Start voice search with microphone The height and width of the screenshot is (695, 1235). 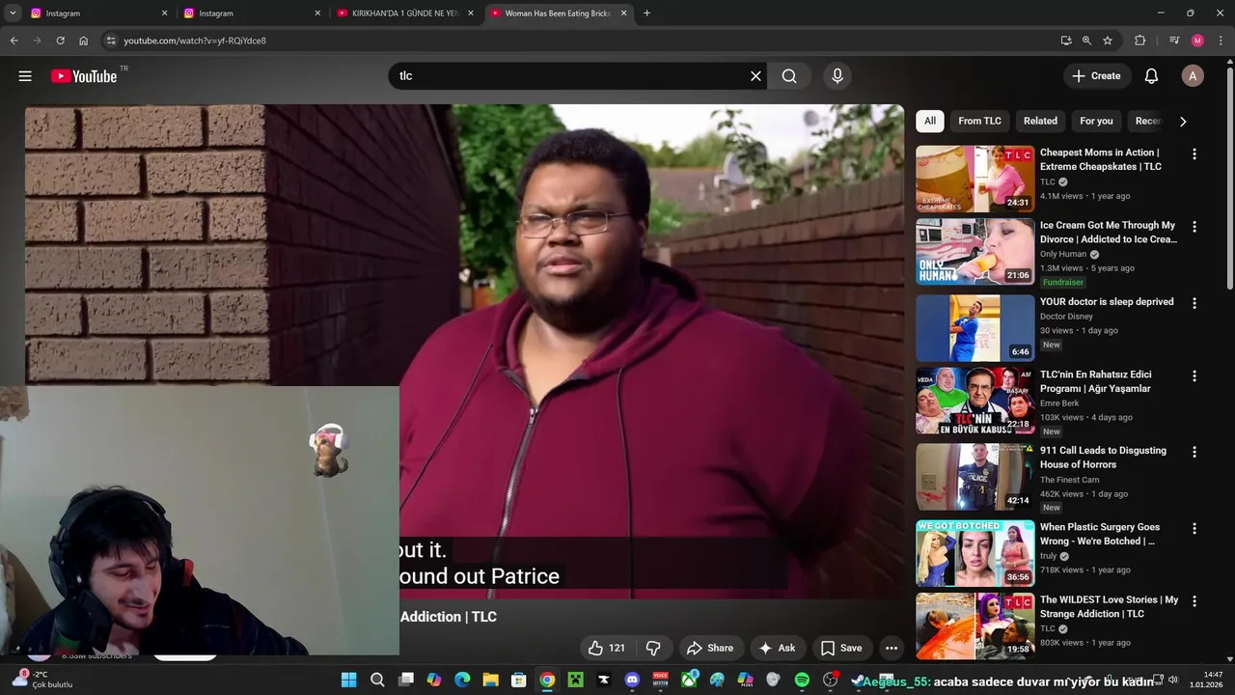point(837,76)
